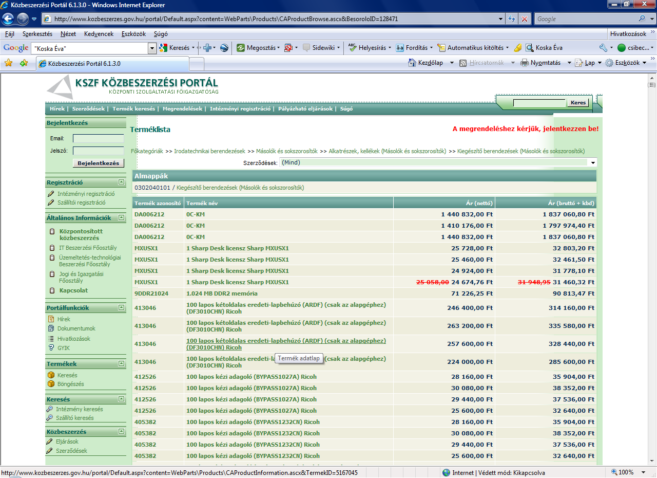This screenshot has height=478, width=657.
Task: Collapse the Termékek sidebar panel
Action: point(121,363)
